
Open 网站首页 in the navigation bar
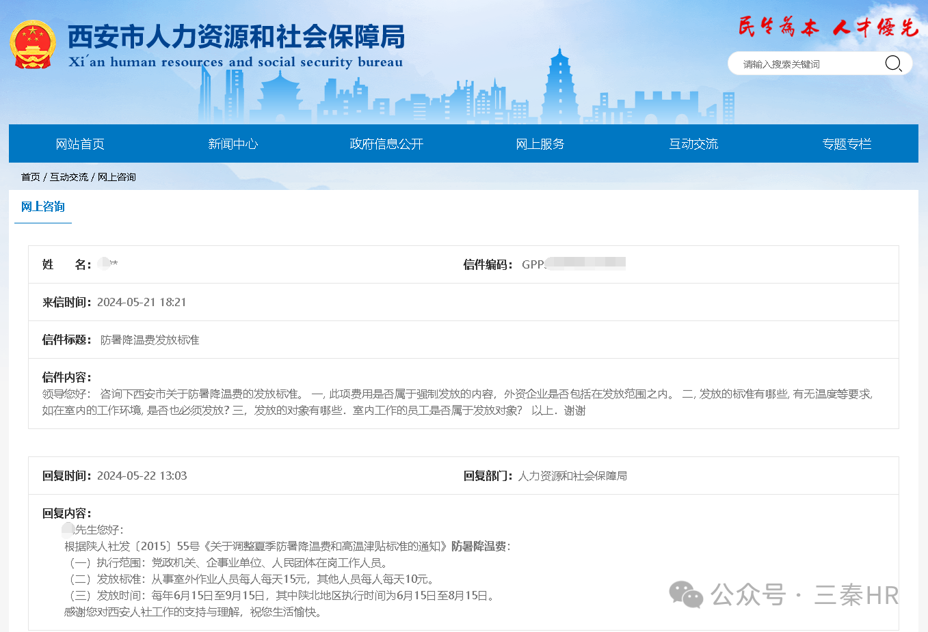click(x=80, y=143)
